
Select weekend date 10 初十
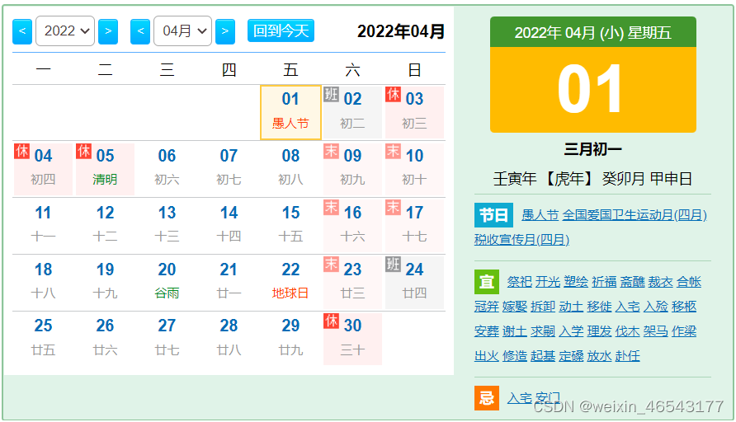tap(414, 169)
